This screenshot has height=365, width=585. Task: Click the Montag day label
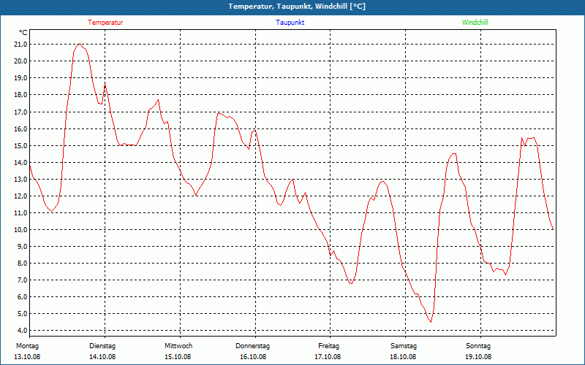(27, 346)
